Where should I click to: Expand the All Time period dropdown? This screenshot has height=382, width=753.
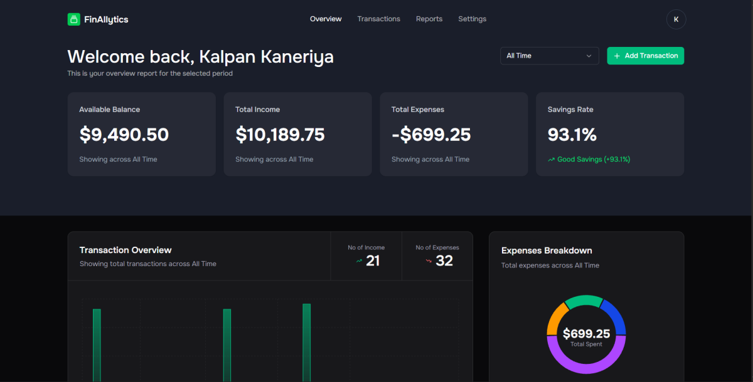[549, 56]
